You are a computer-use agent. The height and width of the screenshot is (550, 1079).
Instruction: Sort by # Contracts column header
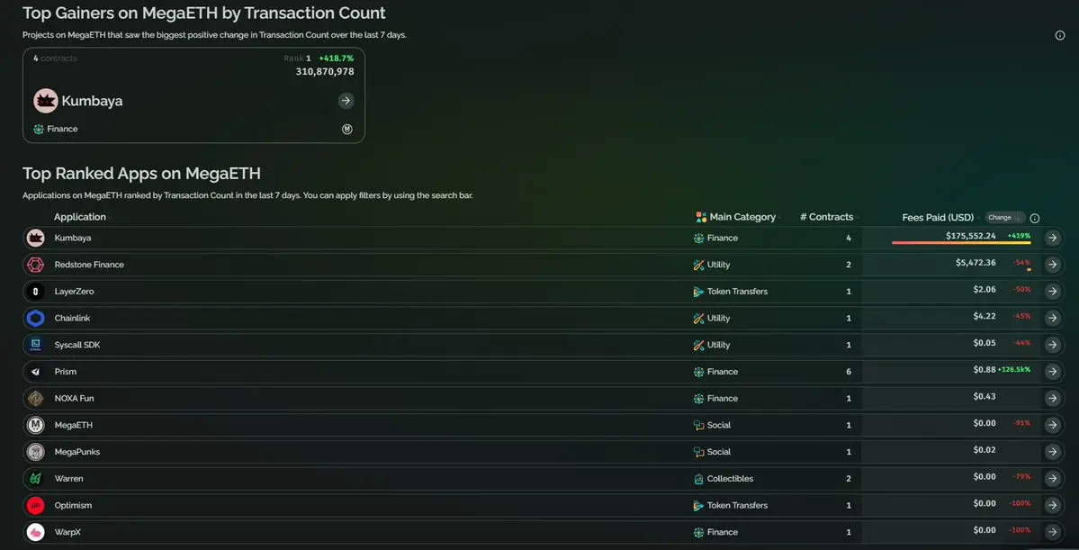(x=826, y=217)
